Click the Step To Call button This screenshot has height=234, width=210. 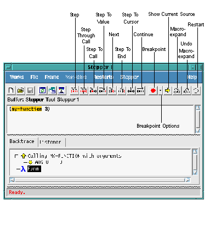click(93, 90)
